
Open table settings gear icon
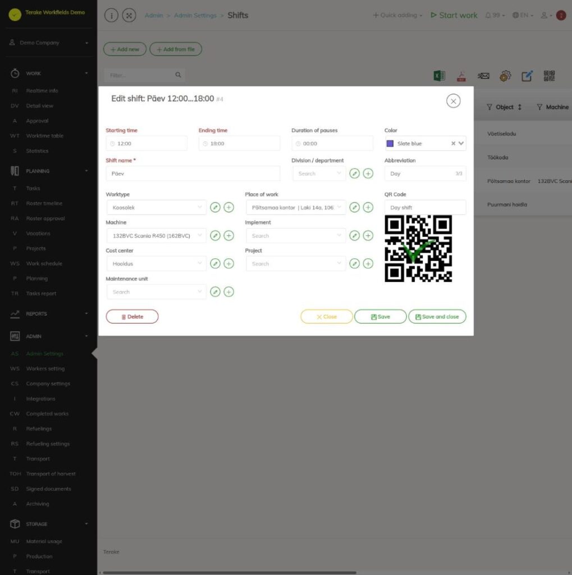click(505, 76)
